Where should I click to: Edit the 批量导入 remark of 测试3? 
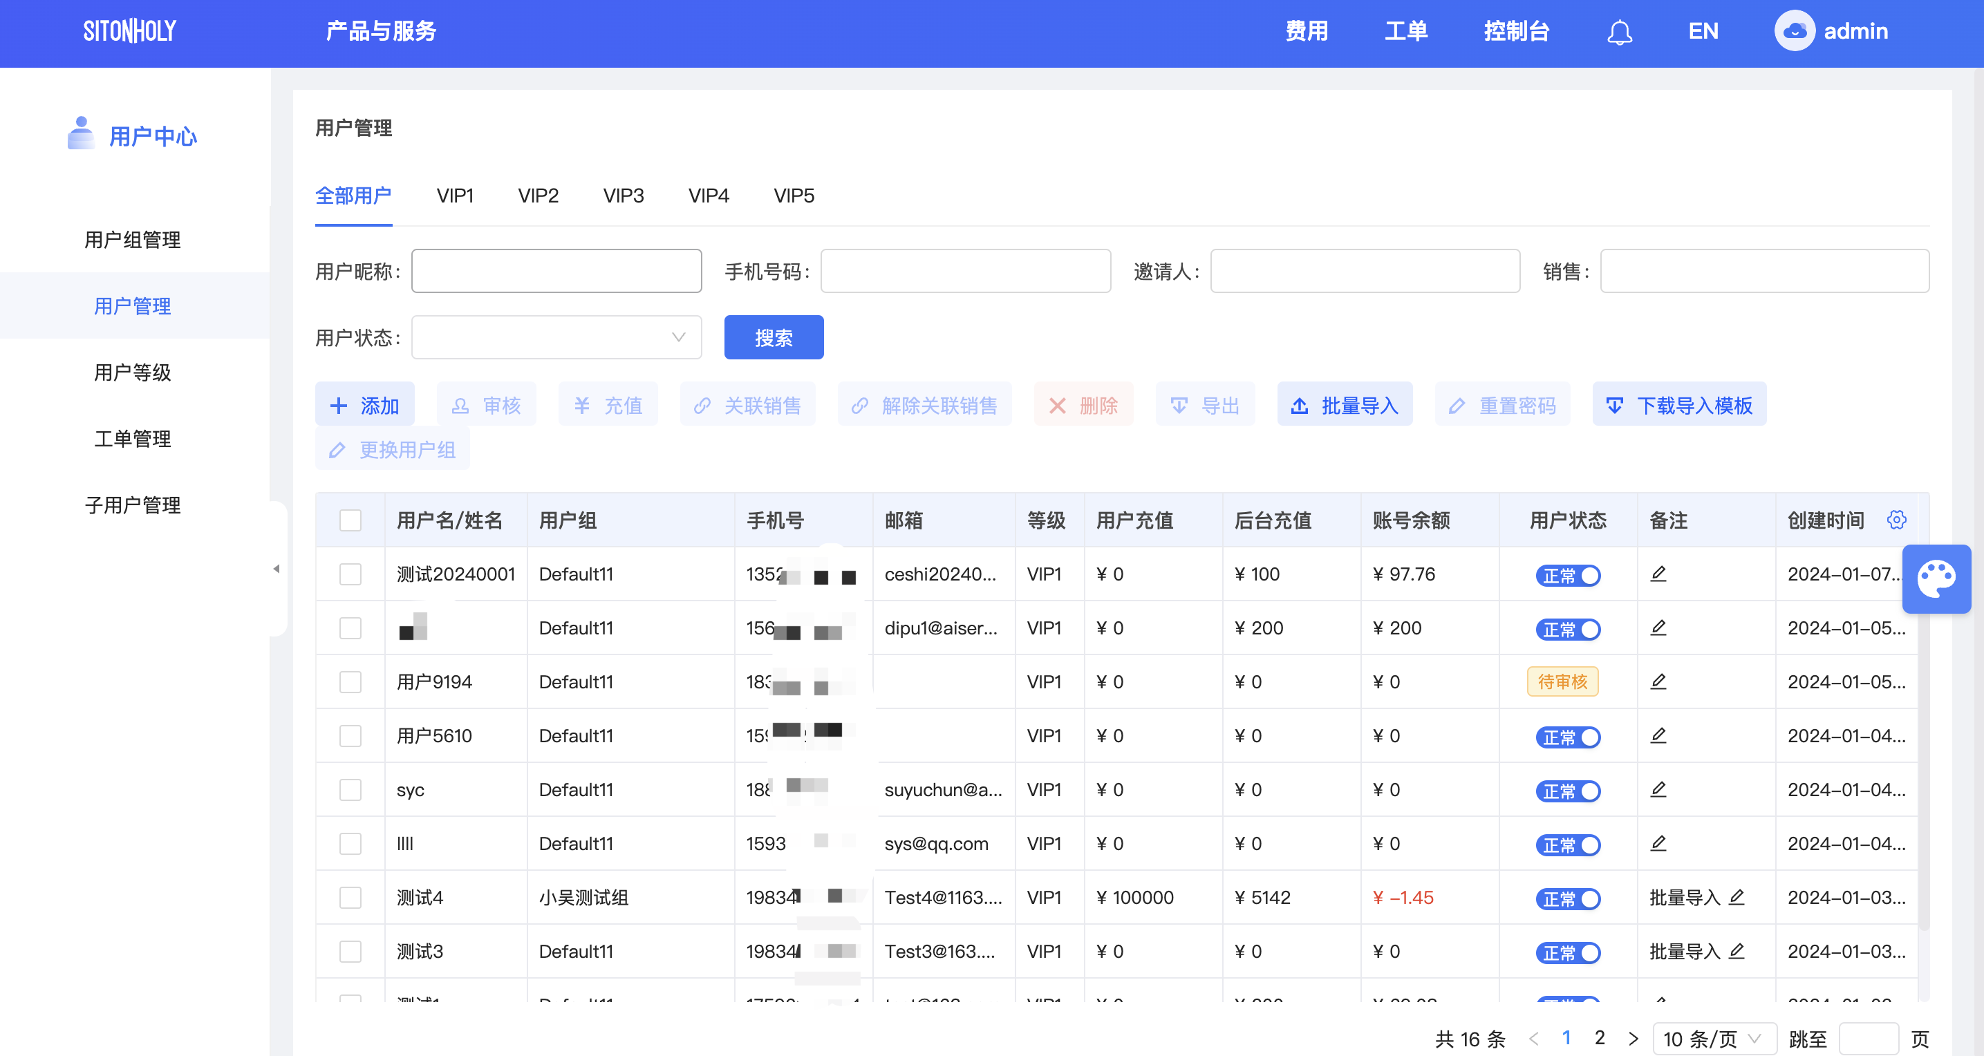pos(1736,951)
